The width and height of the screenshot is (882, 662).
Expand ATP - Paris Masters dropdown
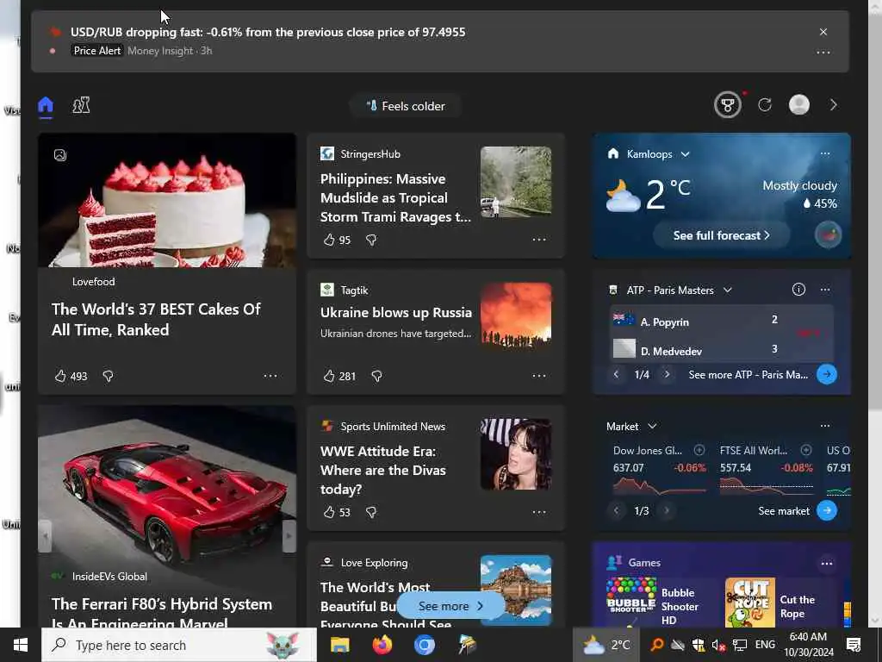pyautogui.click(x=727, y=290)
